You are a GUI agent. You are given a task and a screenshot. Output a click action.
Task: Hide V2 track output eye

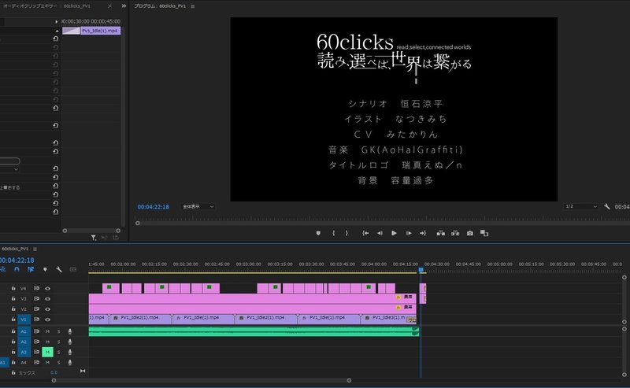(48, 309)
